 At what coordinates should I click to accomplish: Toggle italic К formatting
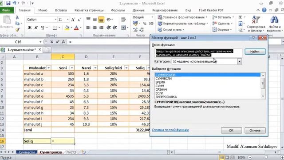(36, 28)
